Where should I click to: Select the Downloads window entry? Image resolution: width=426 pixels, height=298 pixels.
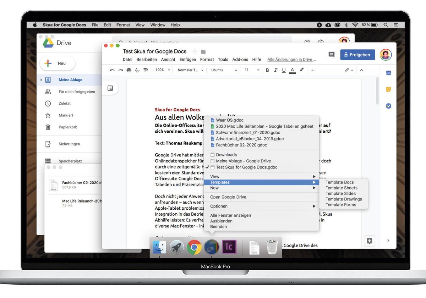pyautogui.click(x=262, y=155)
